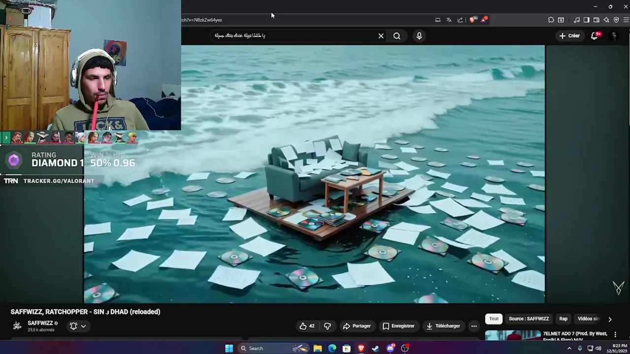This screenshot has height=354, width=630.
Task: Open Discord from the taskbar
Action: pos(390,348)
